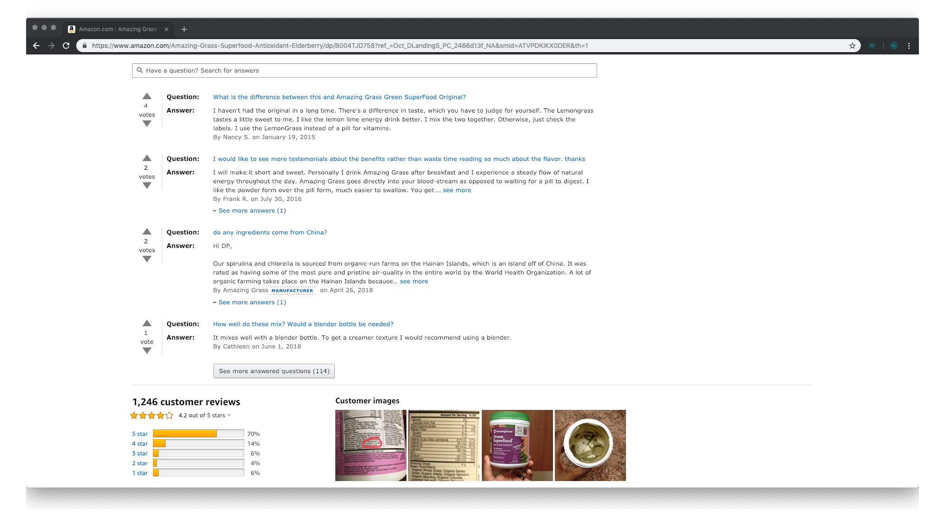Click the upvote arrow for the first question
This screenshot has width=945, height=522.
pos(146,96)
